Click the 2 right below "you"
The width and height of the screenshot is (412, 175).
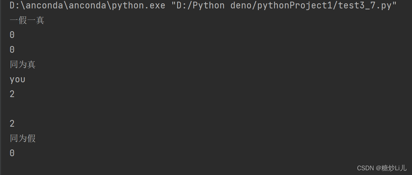tap(12, 94)
